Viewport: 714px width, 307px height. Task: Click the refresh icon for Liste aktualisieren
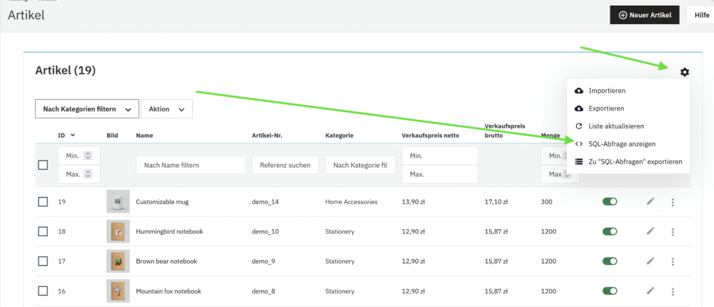579,126
